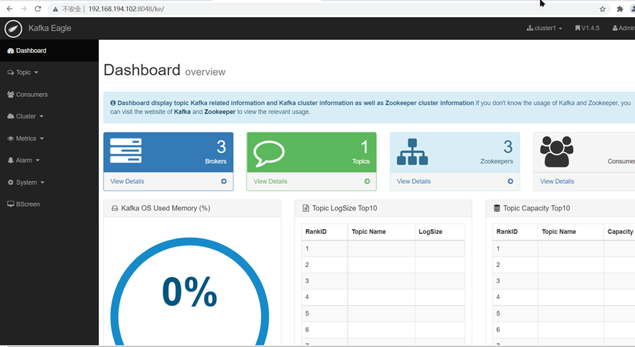Click the green arrow icon in Topics card
This screenshot has width=635, height=347.
click(x=367, y=181)
